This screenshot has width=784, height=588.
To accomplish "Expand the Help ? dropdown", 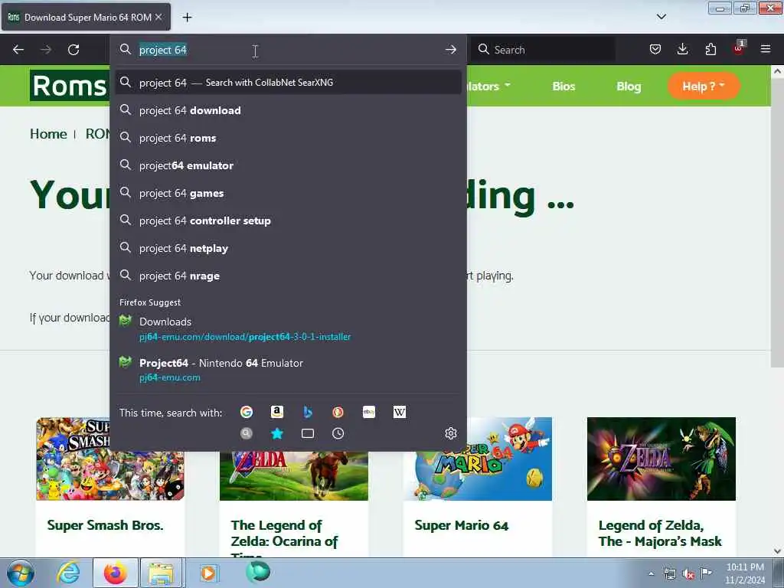I will coord(704,86).
